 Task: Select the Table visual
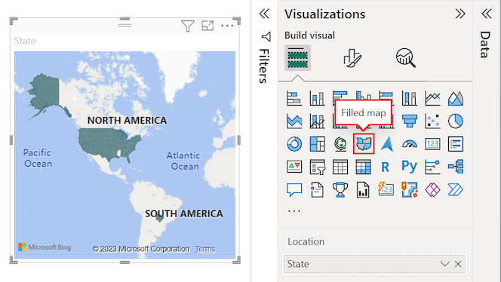click(x=340, y=167)
